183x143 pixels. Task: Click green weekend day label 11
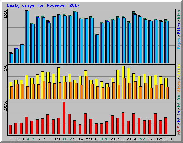(x=64, y=139)
